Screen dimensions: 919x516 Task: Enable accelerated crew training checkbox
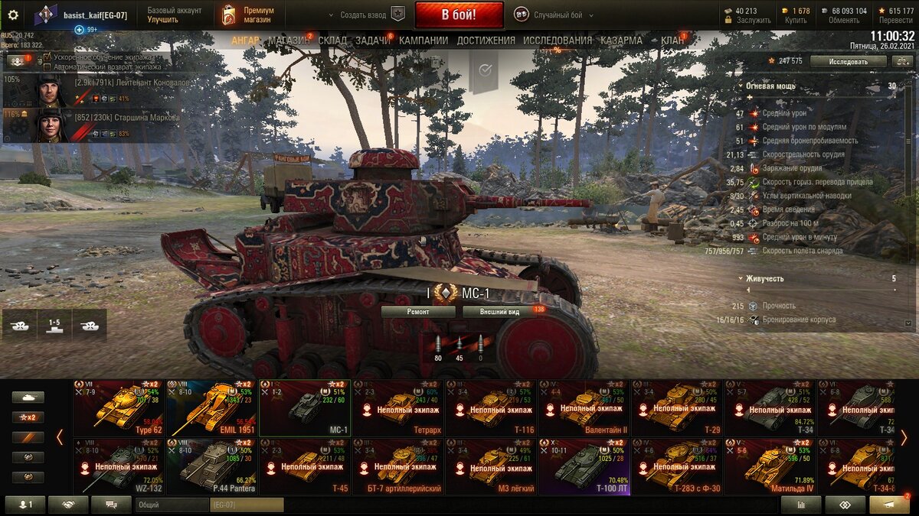[x=47, y=57]
